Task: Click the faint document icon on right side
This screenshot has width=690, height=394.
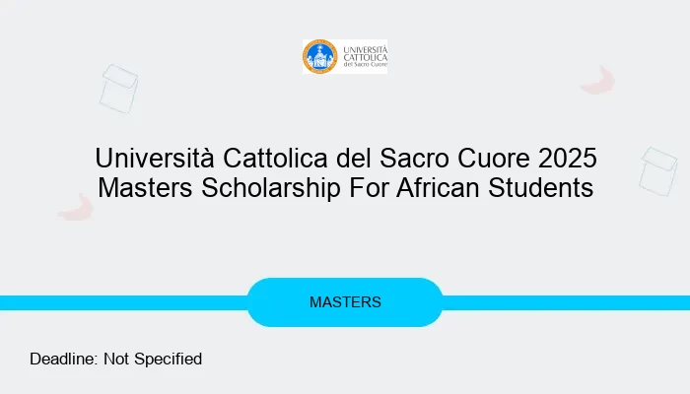Action: pos(657,170)
